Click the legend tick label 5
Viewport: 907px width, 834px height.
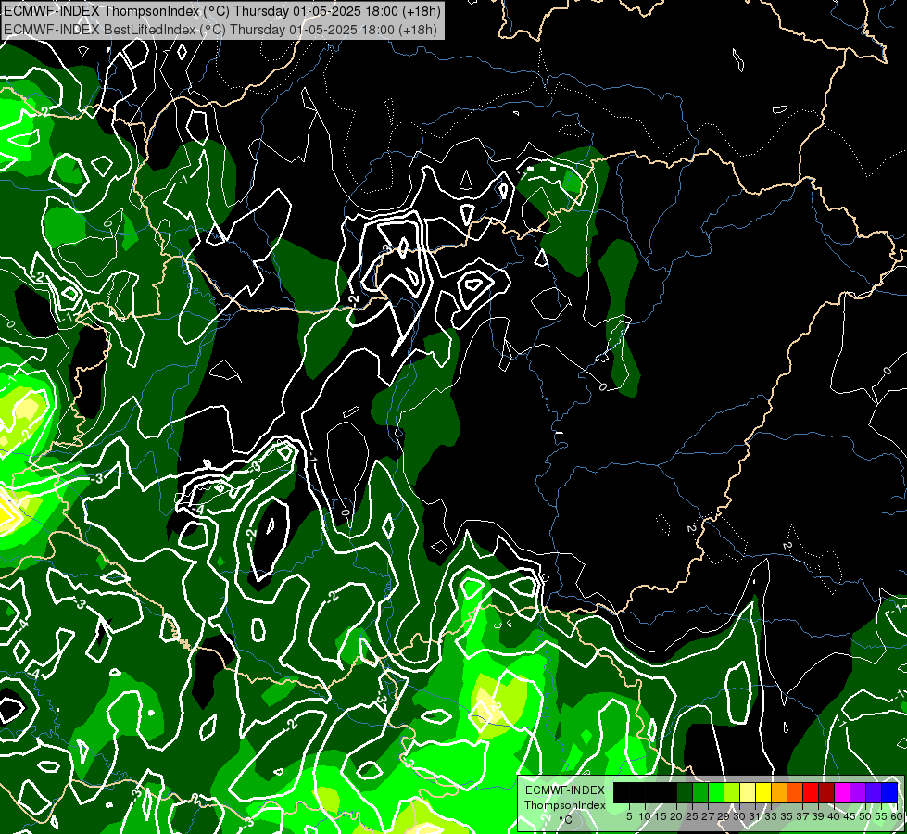[629, 816]
